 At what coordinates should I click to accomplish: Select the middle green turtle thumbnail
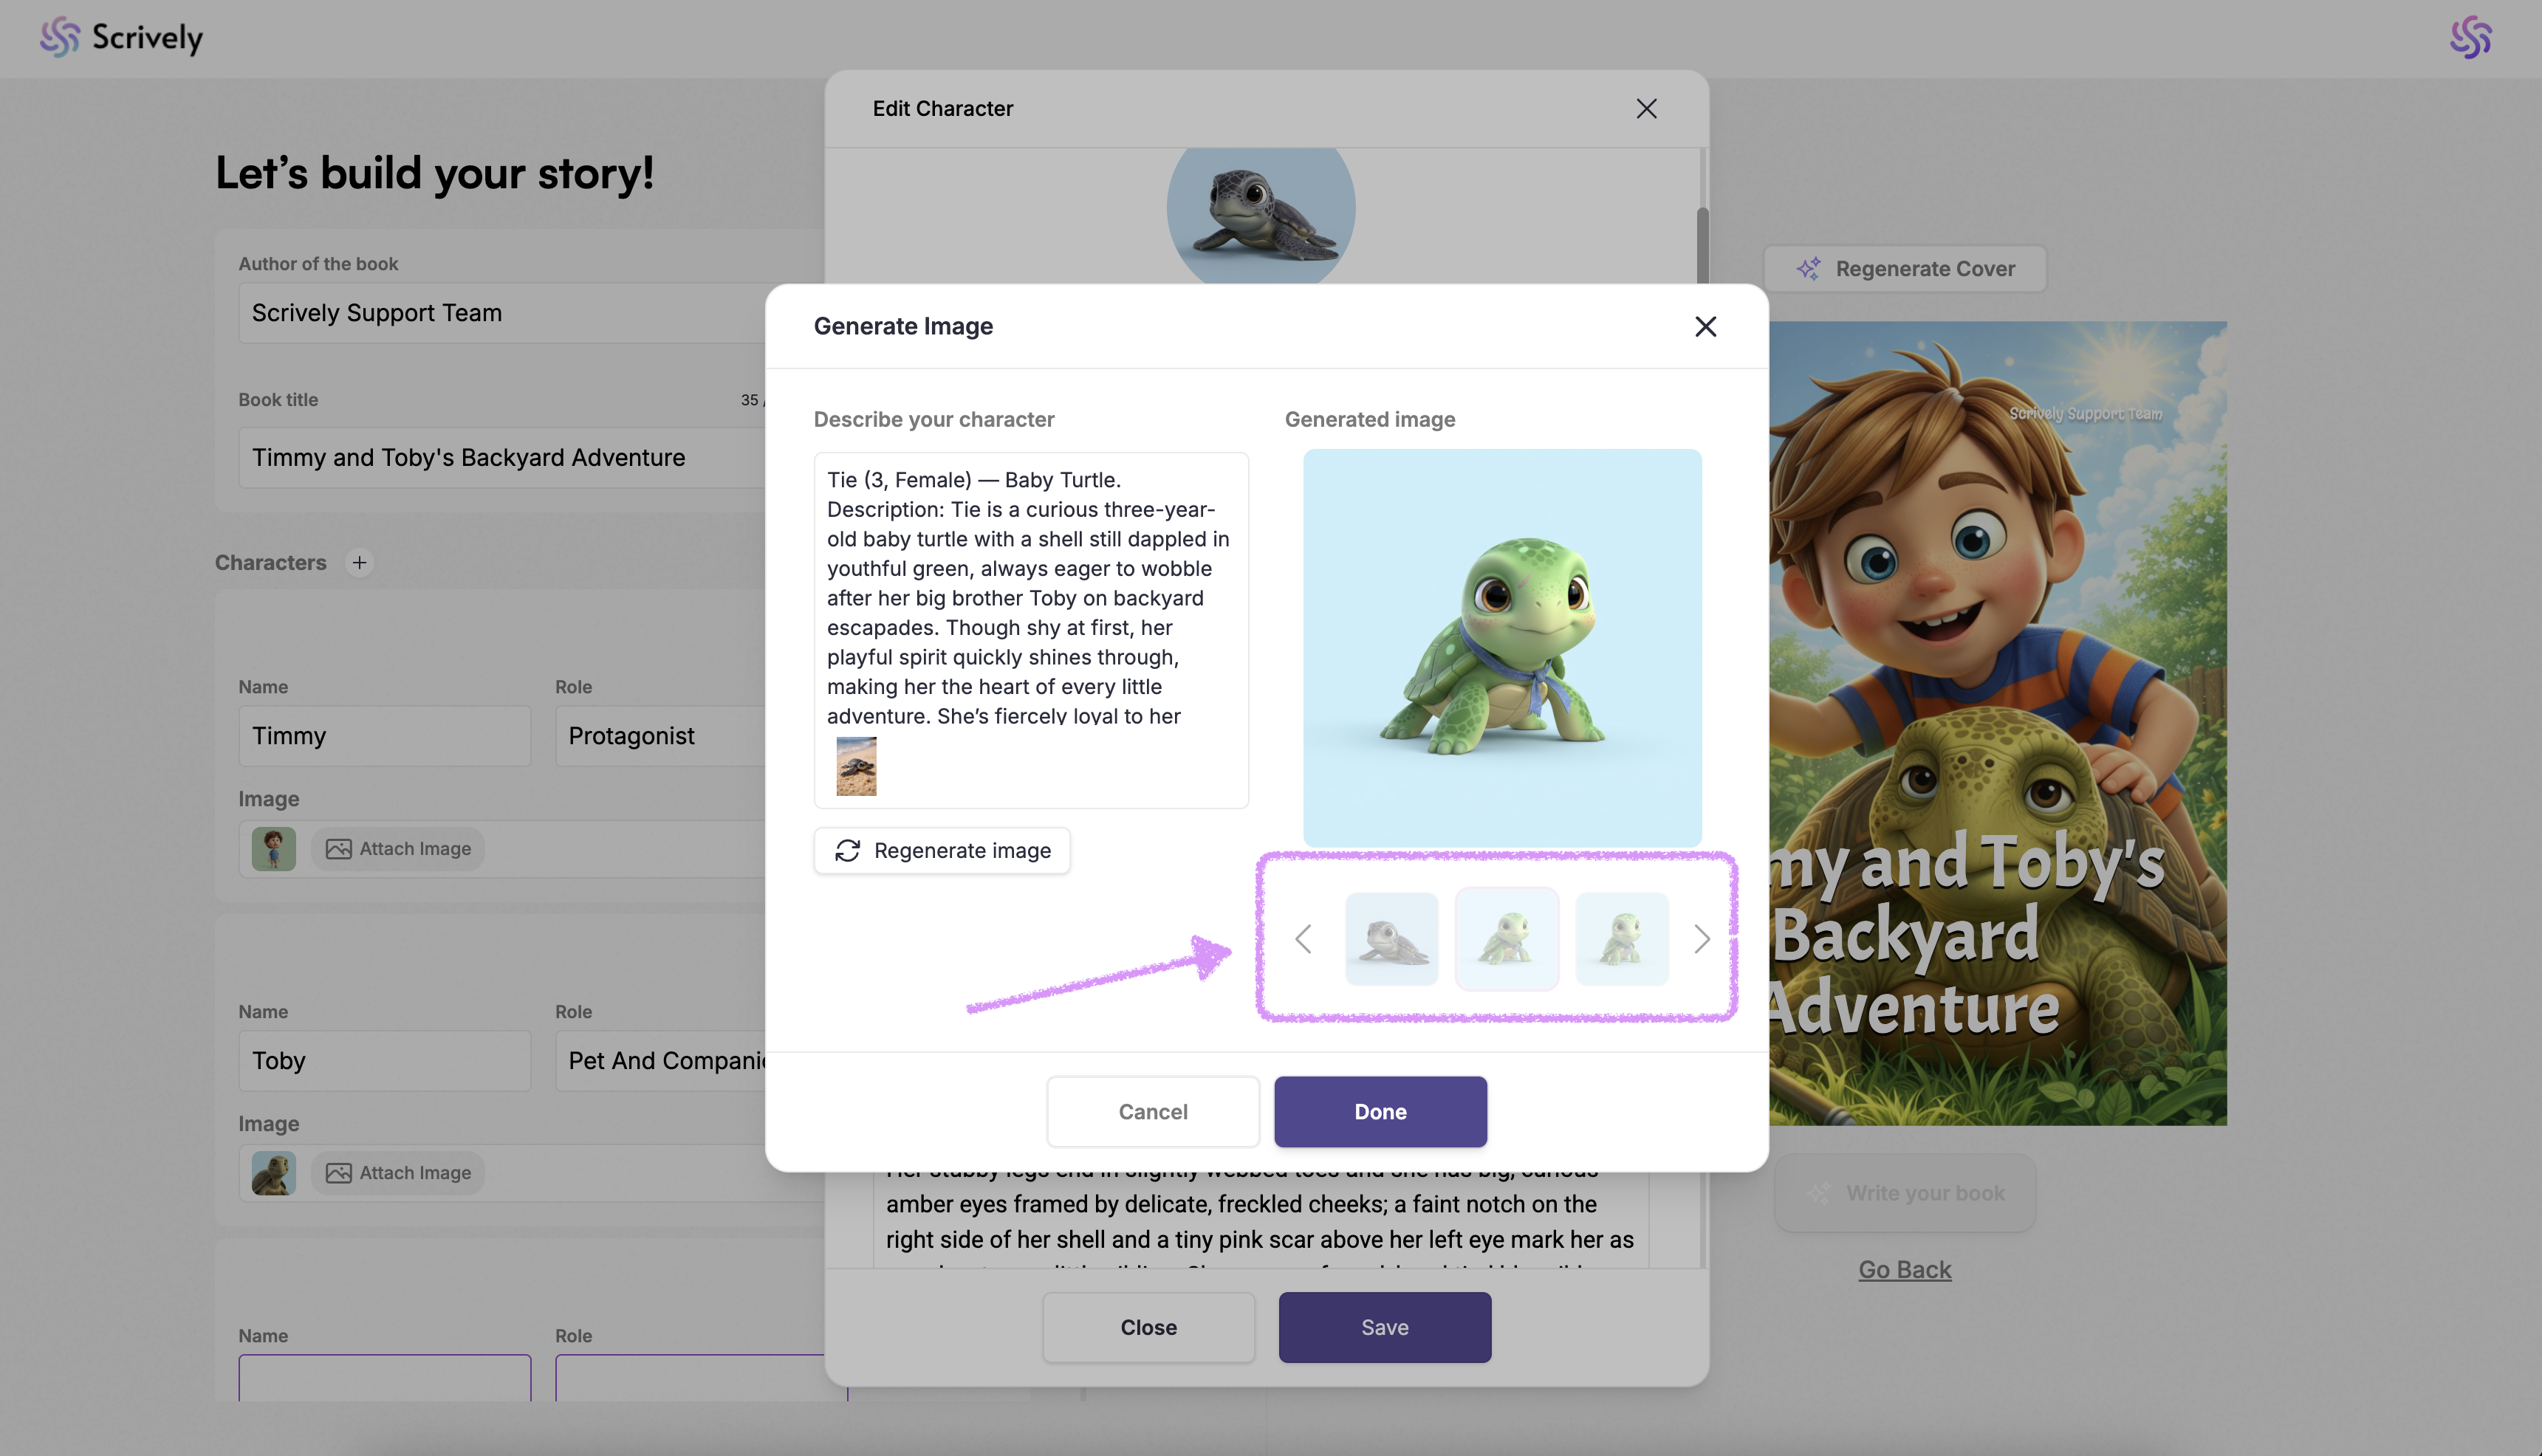[1506, 939]
